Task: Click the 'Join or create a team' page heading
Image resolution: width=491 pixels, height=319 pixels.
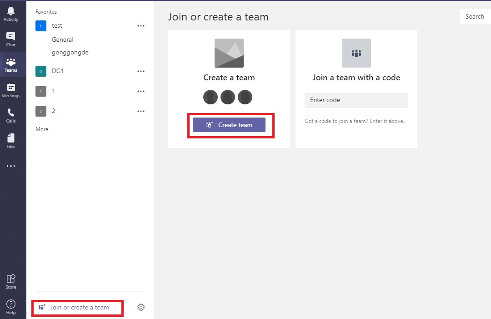Action: tap(218, 17)
